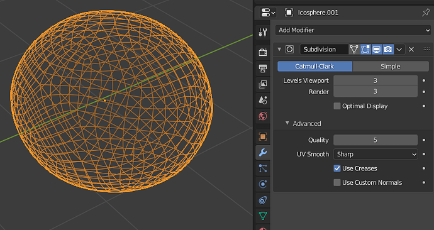434x230 pixels.
Task: Open the UV Smooth dropdown
Action: [x=376, y=154]
